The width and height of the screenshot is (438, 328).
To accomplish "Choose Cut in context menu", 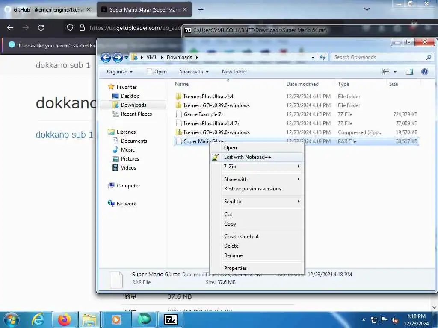I will tap(257, 214).
